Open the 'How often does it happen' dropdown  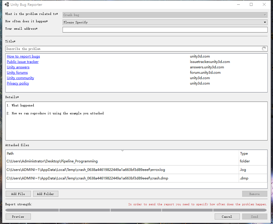[165, 22]
